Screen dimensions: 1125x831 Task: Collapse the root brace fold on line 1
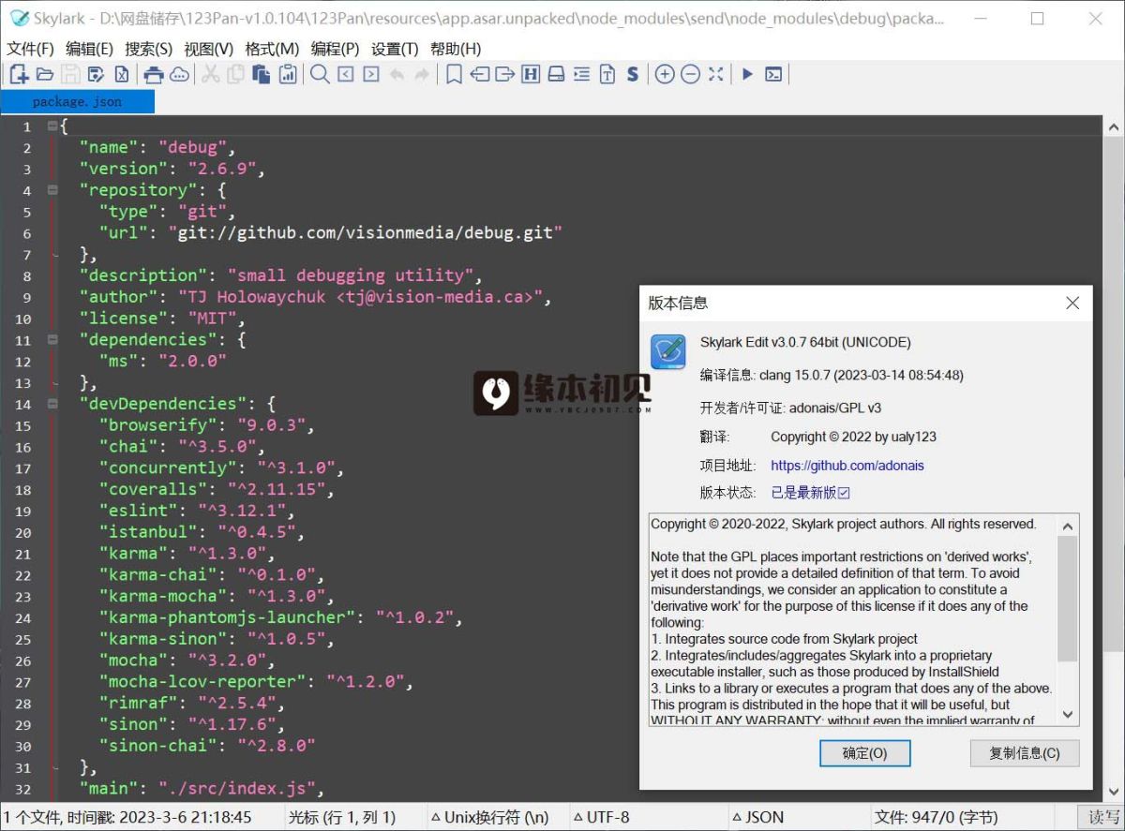pyautogui.click(x=52, y=126)
